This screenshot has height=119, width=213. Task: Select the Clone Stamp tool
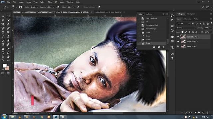tap(8, 36)
